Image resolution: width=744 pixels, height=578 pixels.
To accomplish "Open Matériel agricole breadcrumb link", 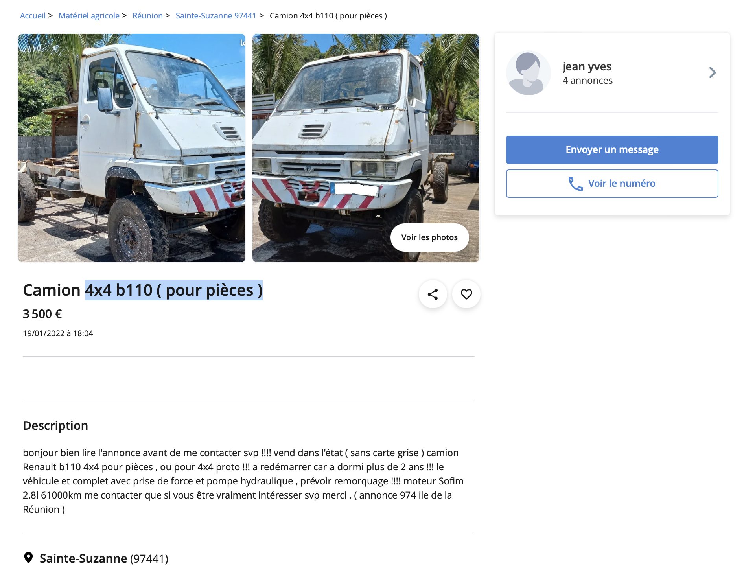I will tap(89, 16).
